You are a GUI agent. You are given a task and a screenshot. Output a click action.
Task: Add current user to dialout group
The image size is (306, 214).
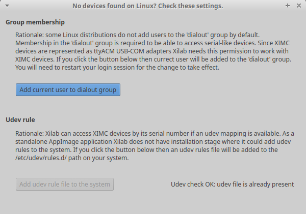(x=68, y=90)
